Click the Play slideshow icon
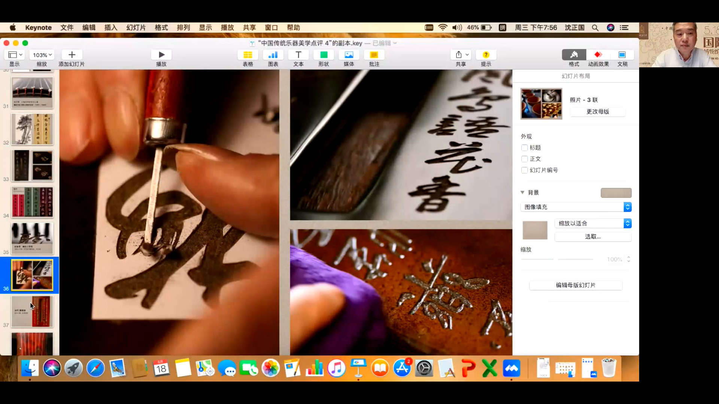 (x=161, y=55)
